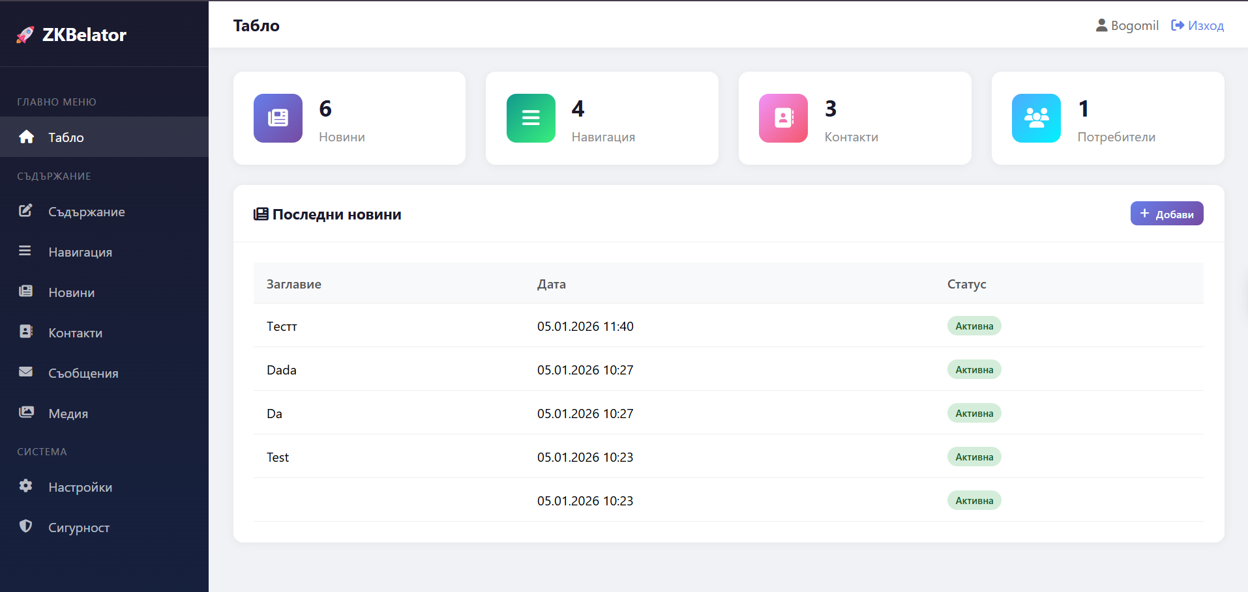Click the ZKBelator rocket logo icon
The height and width of the screenshot is (592, 1248).
(x=25, y=35)
